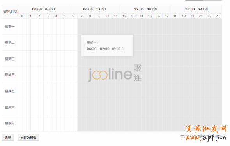
Task: Select the 12:00 - 18:00 time range header
Action: [145, 9]
